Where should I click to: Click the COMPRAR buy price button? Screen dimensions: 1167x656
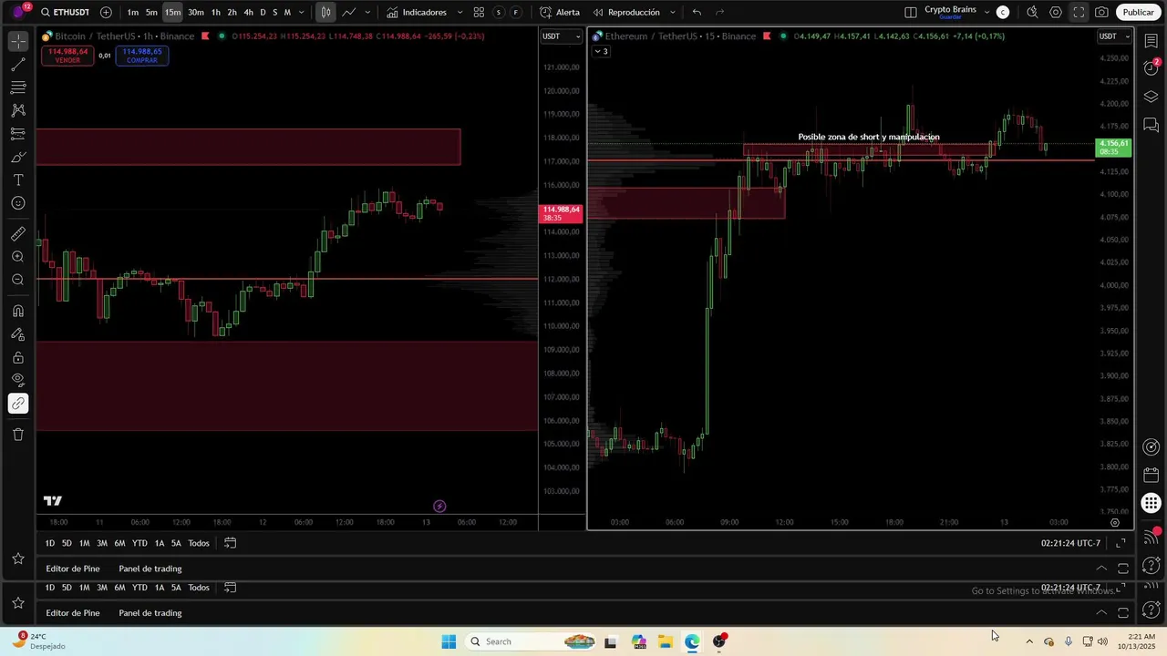click(x=142, y=56)
